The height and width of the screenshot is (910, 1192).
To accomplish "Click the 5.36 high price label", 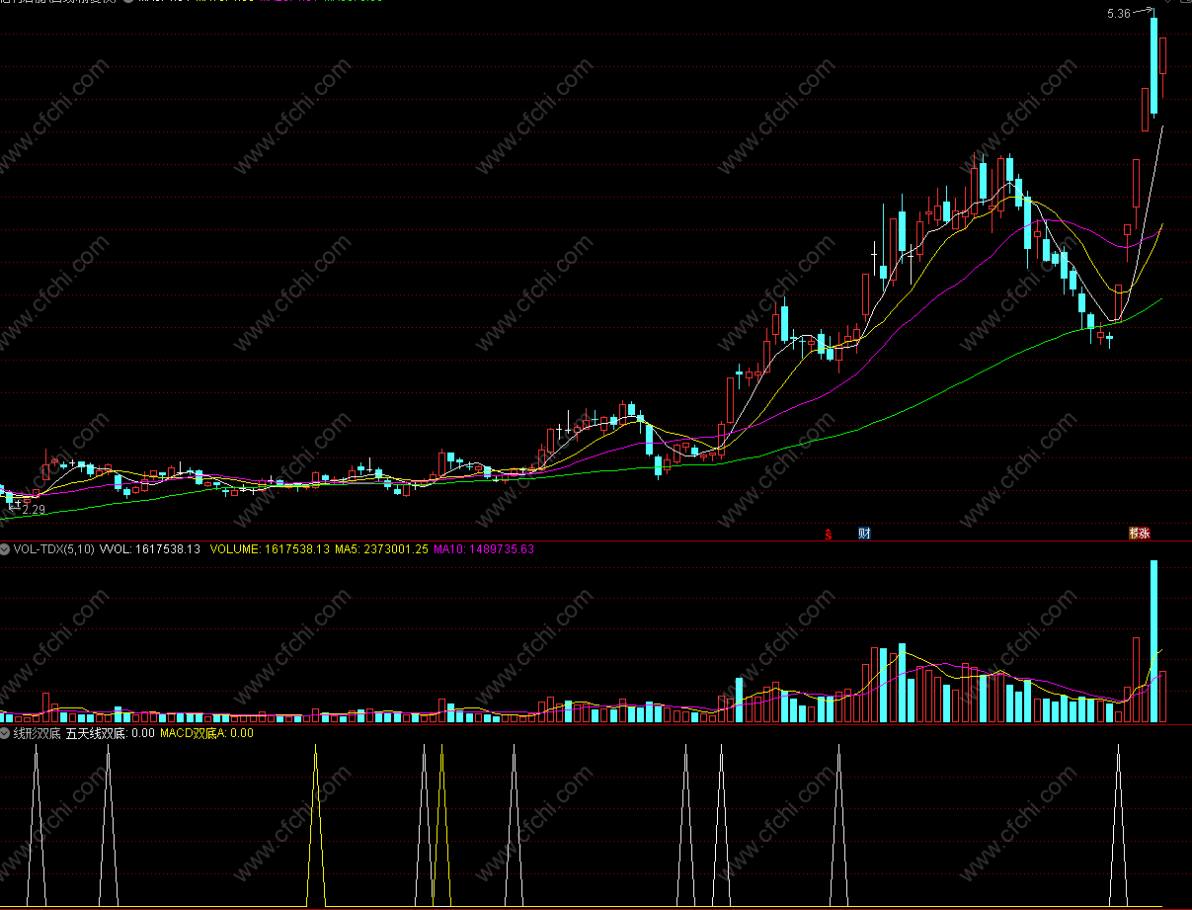I will pos(1118,14).
